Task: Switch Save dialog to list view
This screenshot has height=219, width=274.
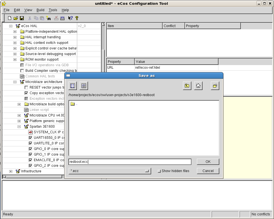Action: point(73,86)
